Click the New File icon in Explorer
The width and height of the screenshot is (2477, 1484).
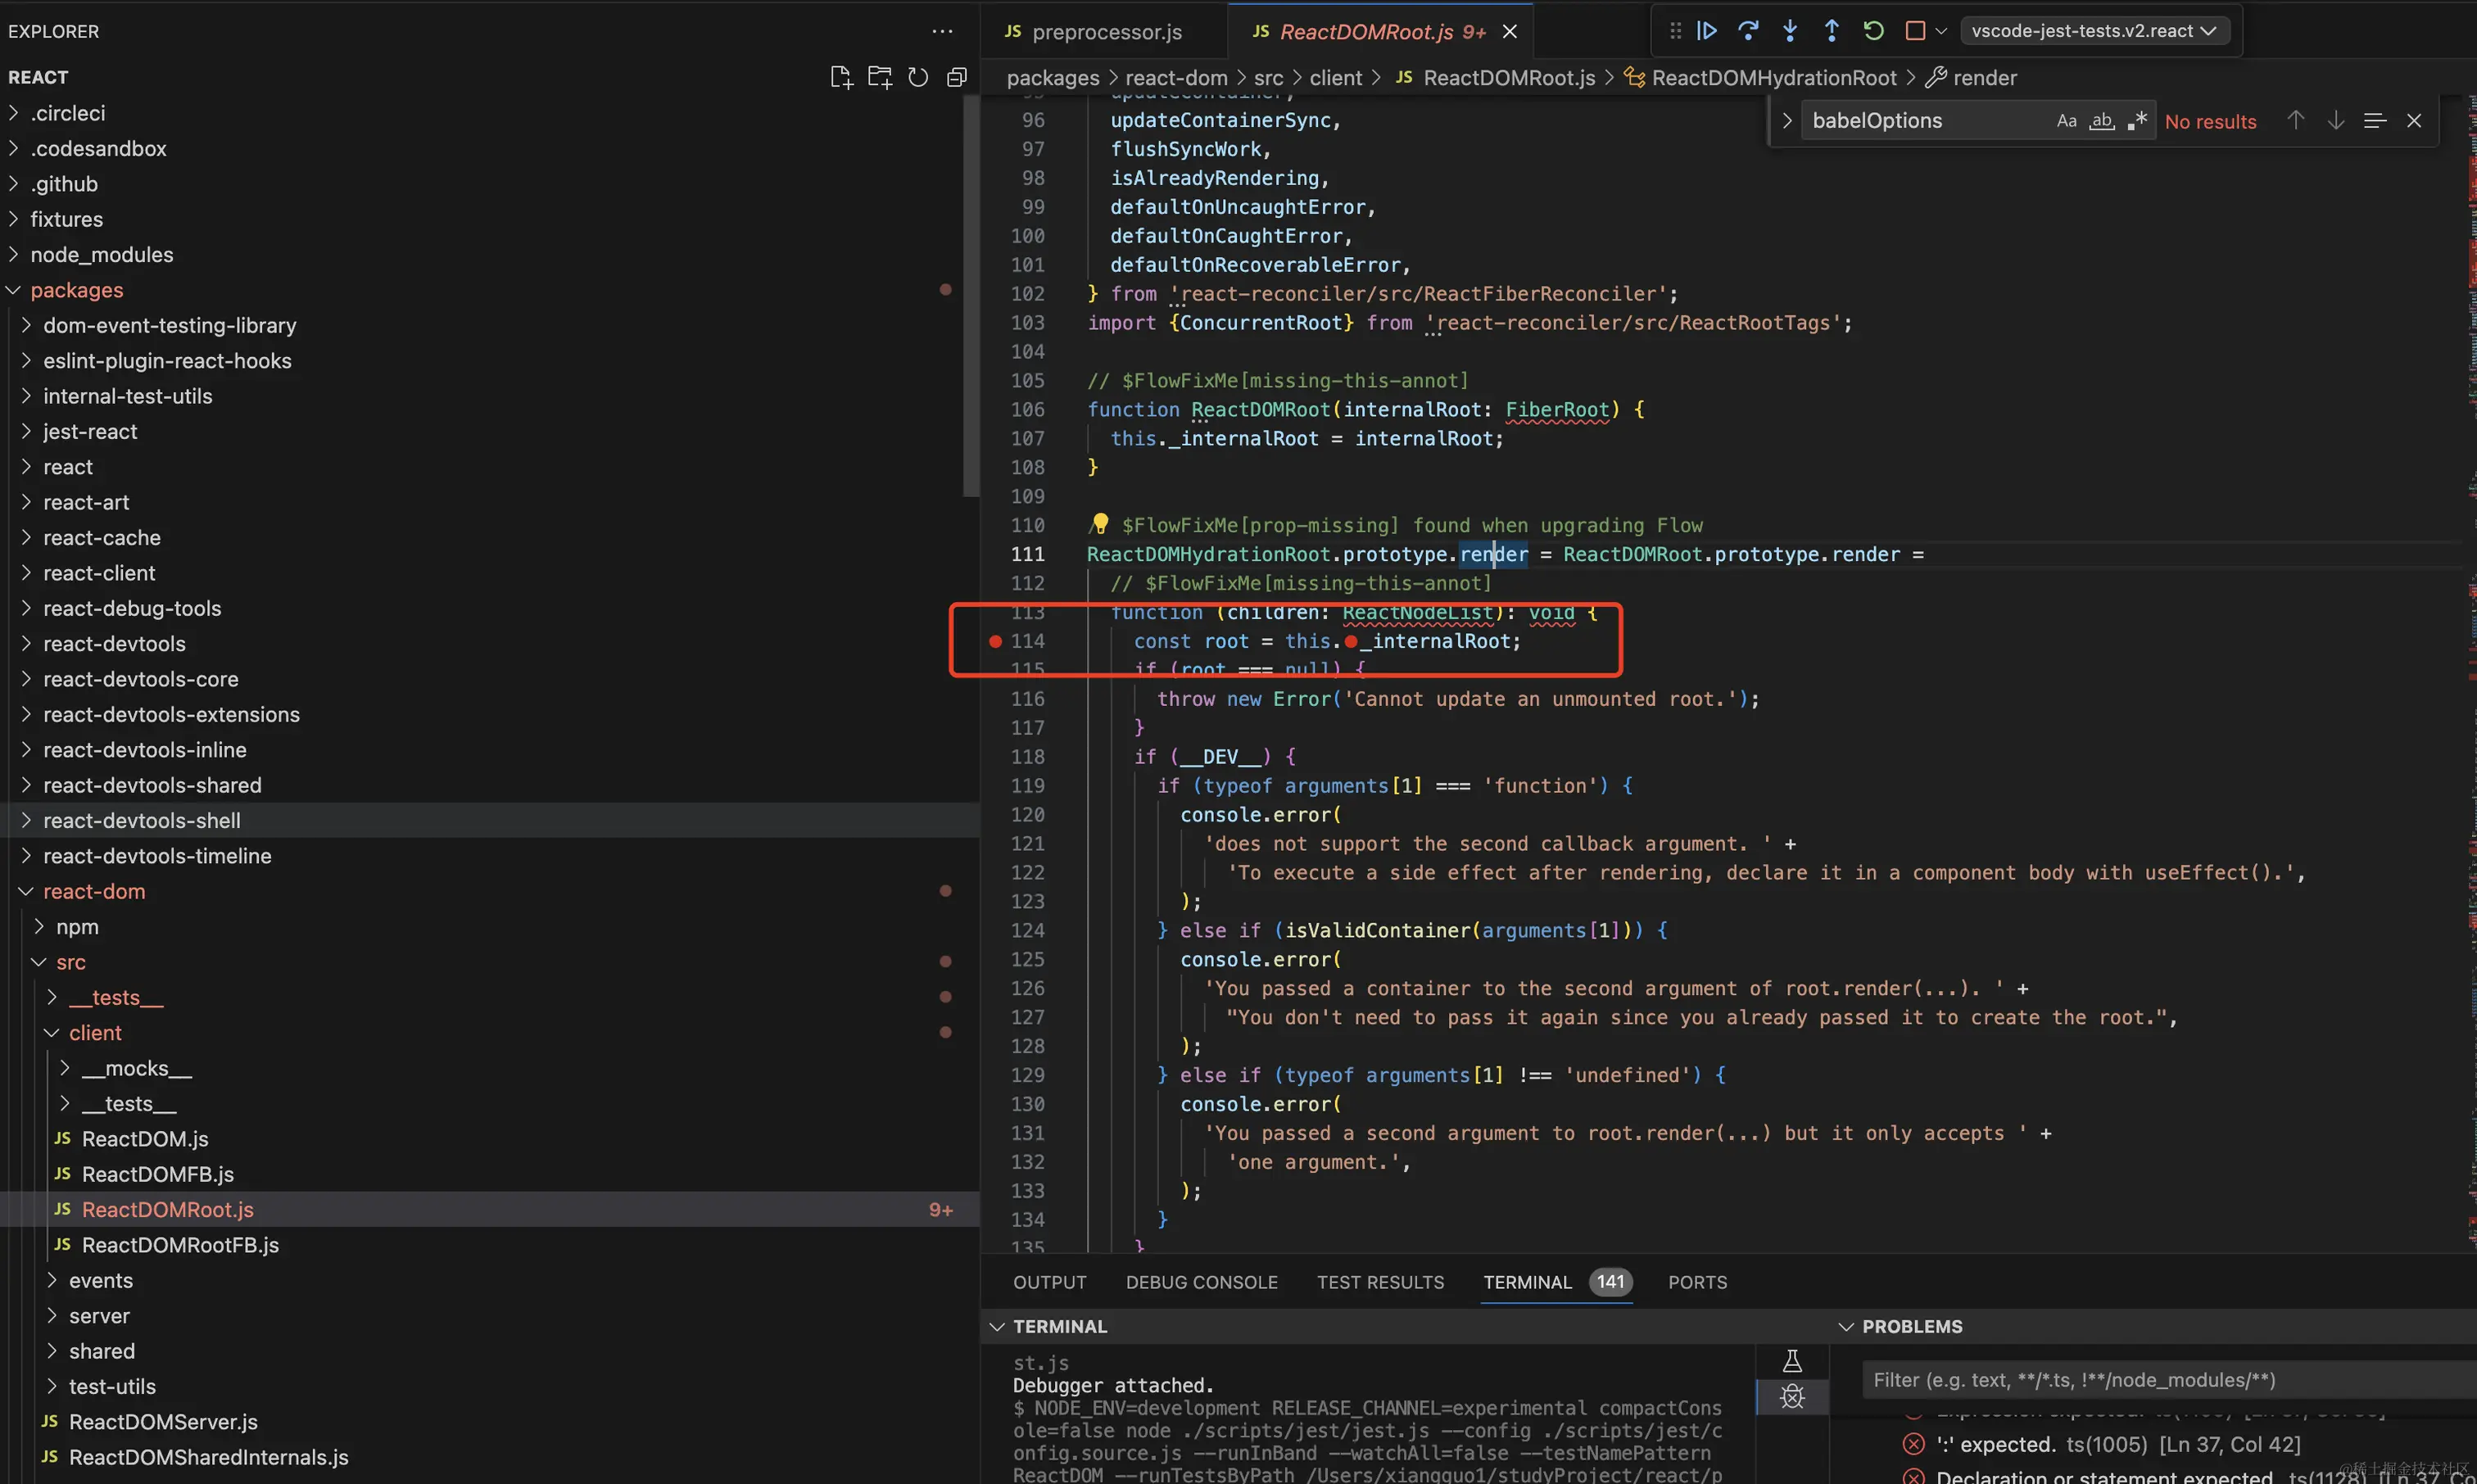[x=841, y=78]
